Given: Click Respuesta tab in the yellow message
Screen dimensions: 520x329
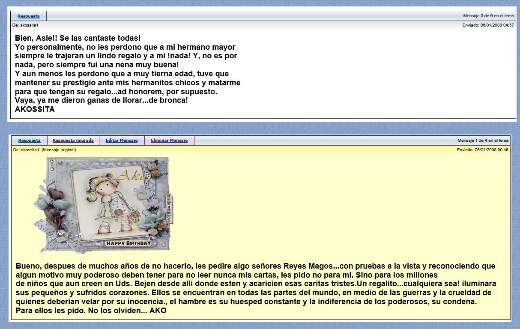Looking at the screenshot, I should 29,141.
